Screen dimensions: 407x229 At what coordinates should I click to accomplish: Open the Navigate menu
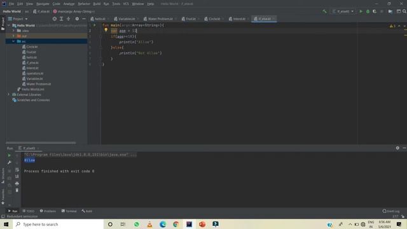click(43, 4)
